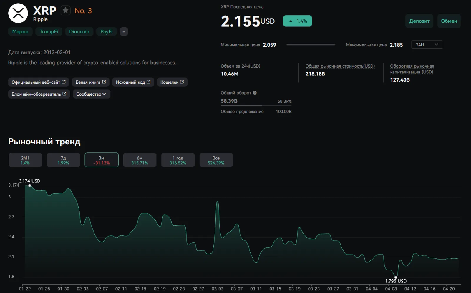Click the 2.059 minimum price value

(269, 45)
